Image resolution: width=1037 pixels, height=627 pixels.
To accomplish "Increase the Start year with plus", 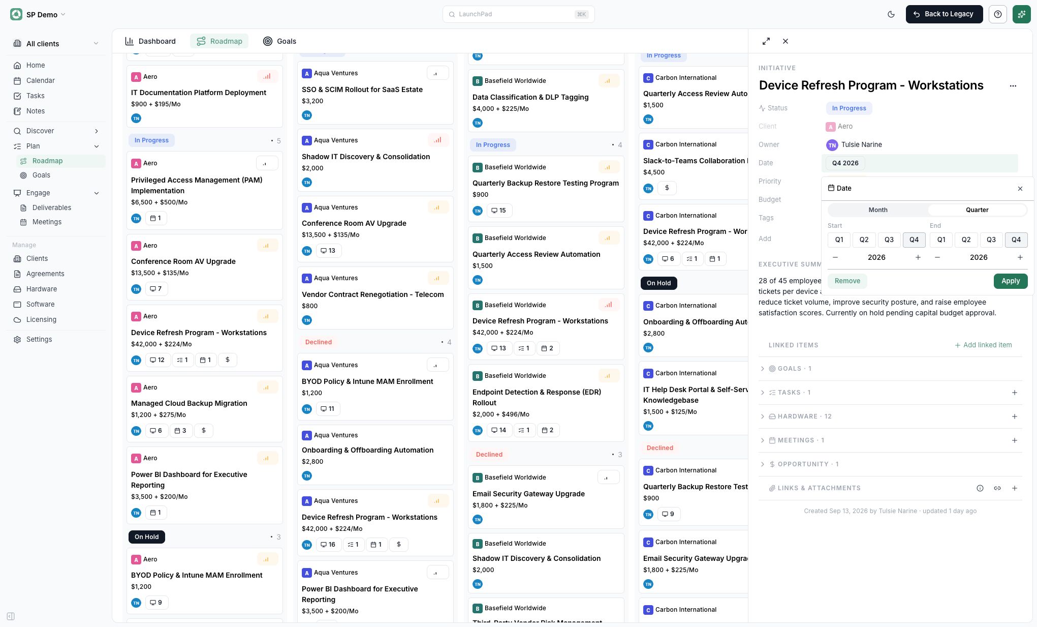I will click(918, 257).
